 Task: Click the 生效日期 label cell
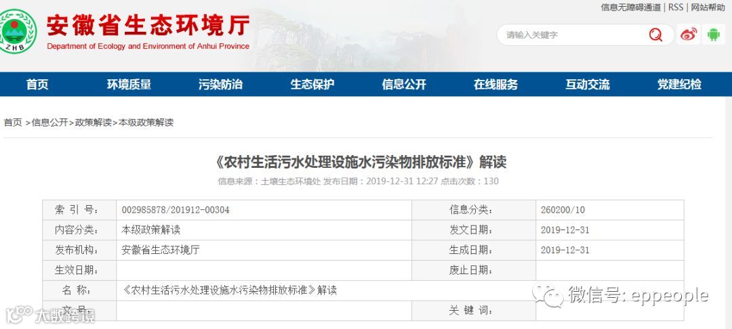click(x=79, y=270)
